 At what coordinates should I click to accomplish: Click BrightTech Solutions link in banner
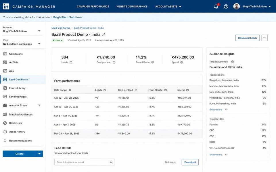(x=68, y=17)
